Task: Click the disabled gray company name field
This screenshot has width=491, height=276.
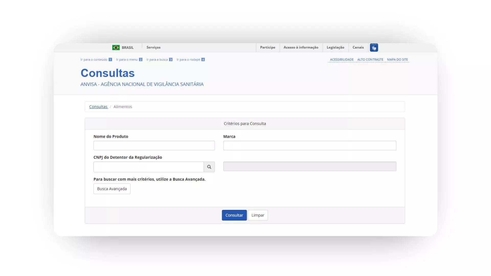Action: point(310,166)
